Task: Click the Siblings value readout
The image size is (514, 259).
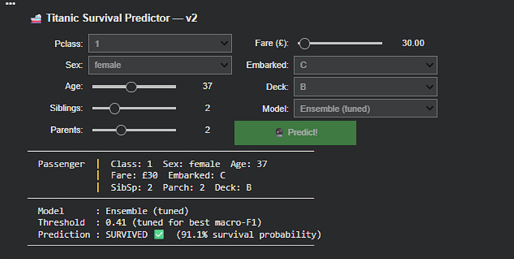Action: point(207,108)
